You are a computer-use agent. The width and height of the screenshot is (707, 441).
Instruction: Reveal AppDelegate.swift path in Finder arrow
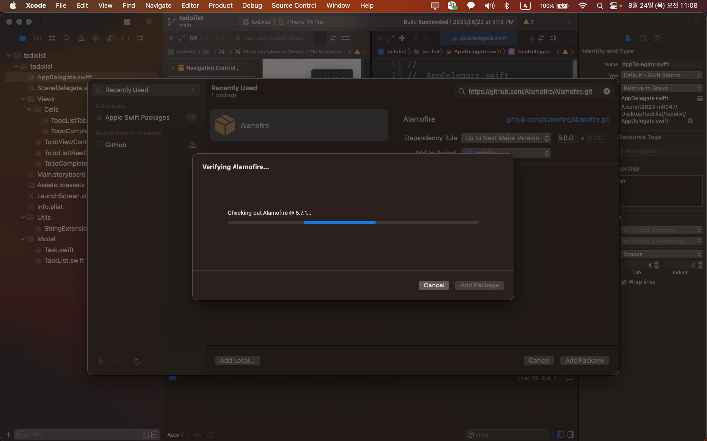(690, 121)
